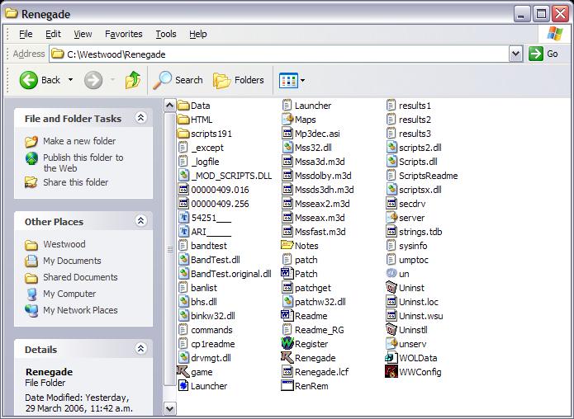The image size is (574, 419).
Task: Select the WOLData file icon
Action: click(392, 358)
